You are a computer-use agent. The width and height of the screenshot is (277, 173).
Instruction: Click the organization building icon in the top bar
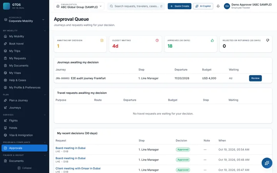coord(58,6)
